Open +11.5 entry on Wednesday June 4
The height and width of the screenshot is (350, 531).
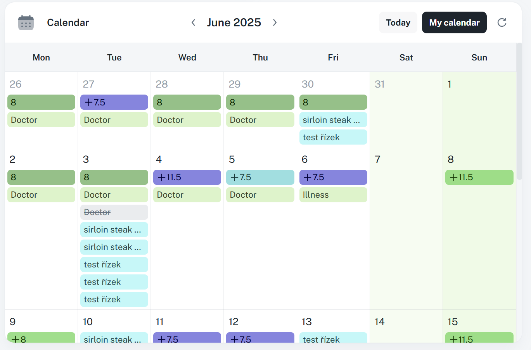[x=187, y=178]
